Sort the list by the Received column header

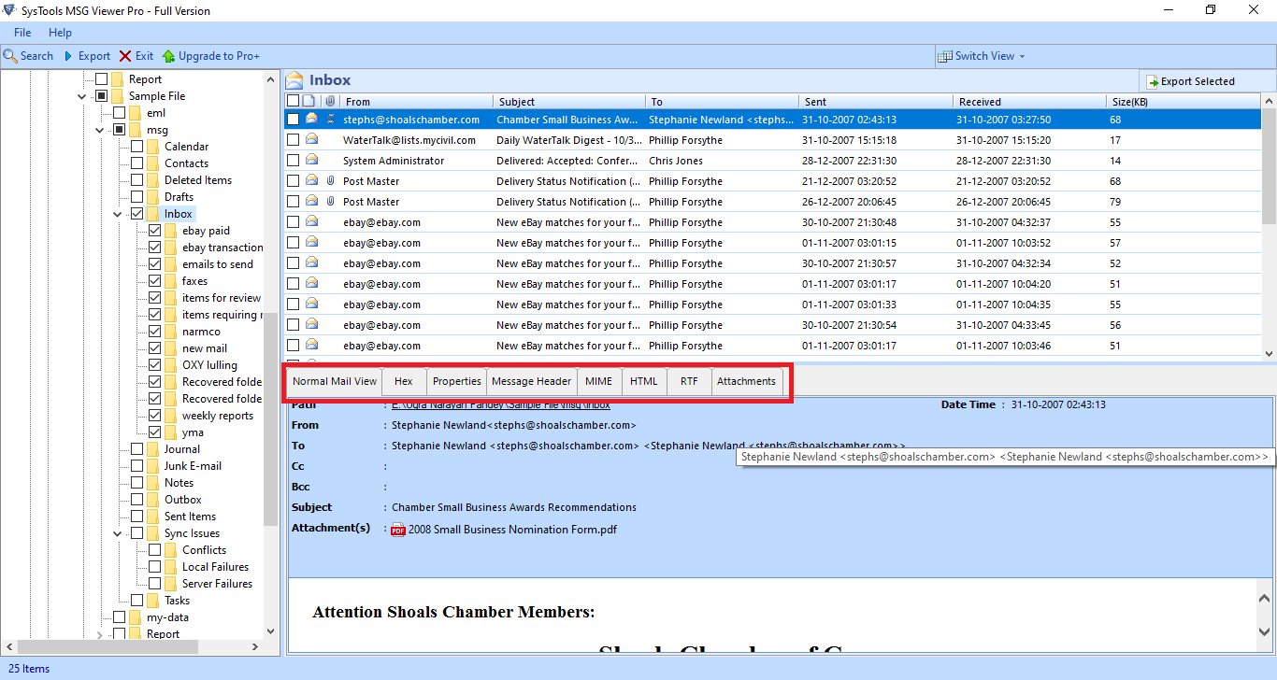tap(1029, 101)
